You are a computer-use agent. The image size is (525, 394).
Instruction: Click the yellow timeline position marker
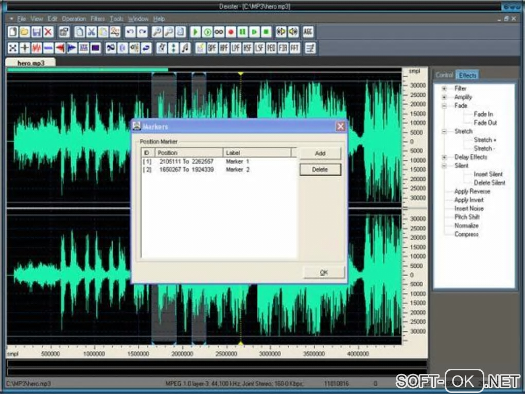pyautogui.click(x=240, y=73)
